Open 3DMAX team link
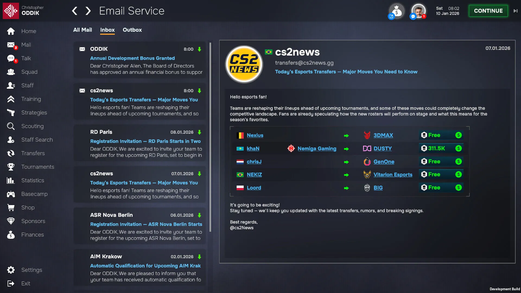 [x=383, y=135]
